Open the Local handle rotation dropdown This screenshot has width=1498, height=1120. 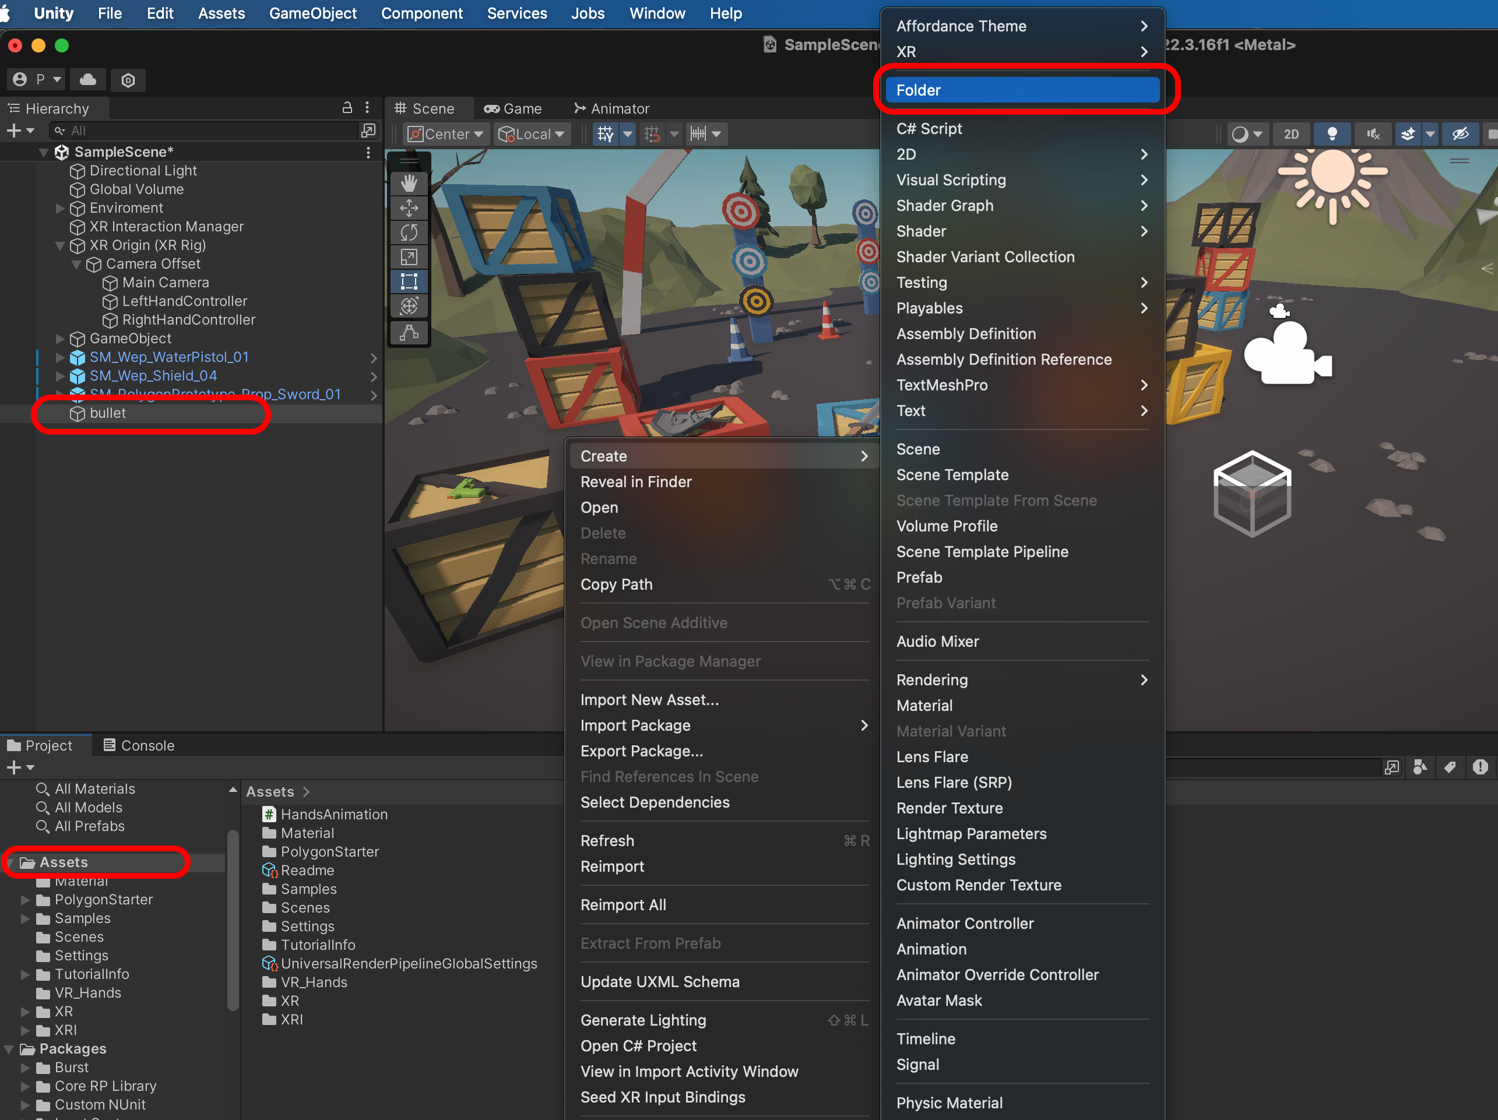(x=532, y=134)
